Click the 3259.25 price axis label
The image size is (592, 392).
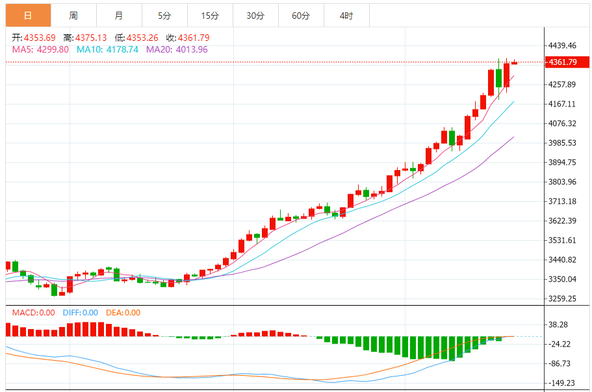[x=563, y=299]
